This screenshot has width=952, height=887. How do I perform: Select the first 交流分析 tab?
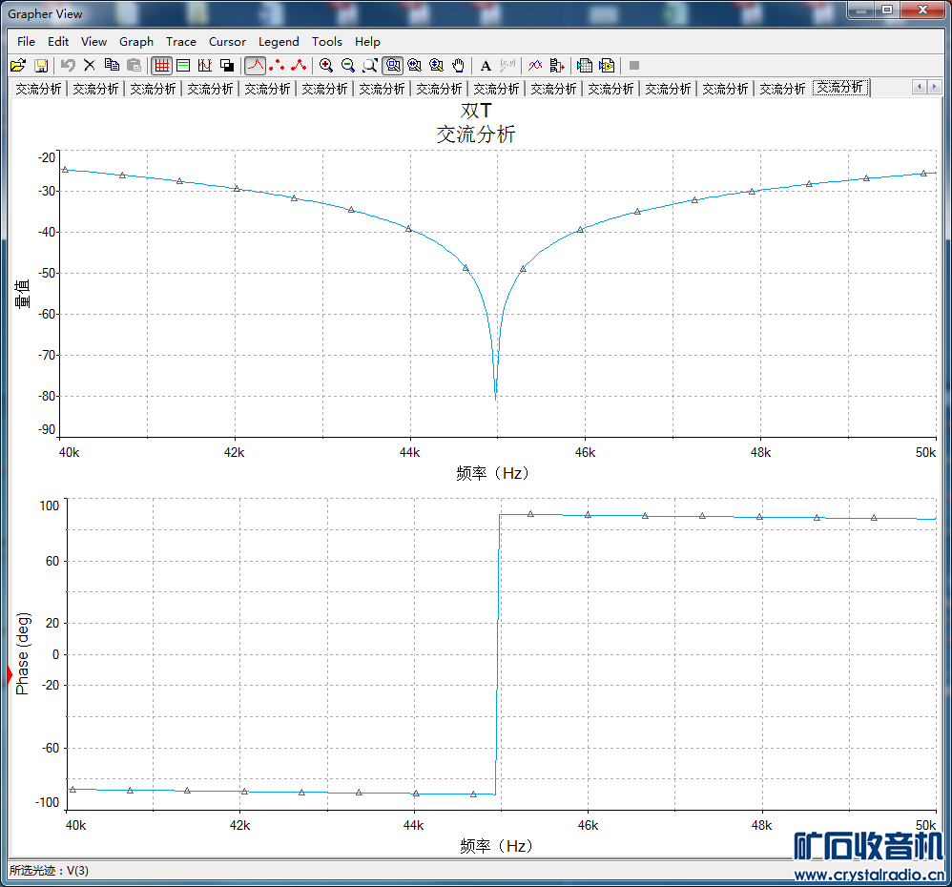38,89
